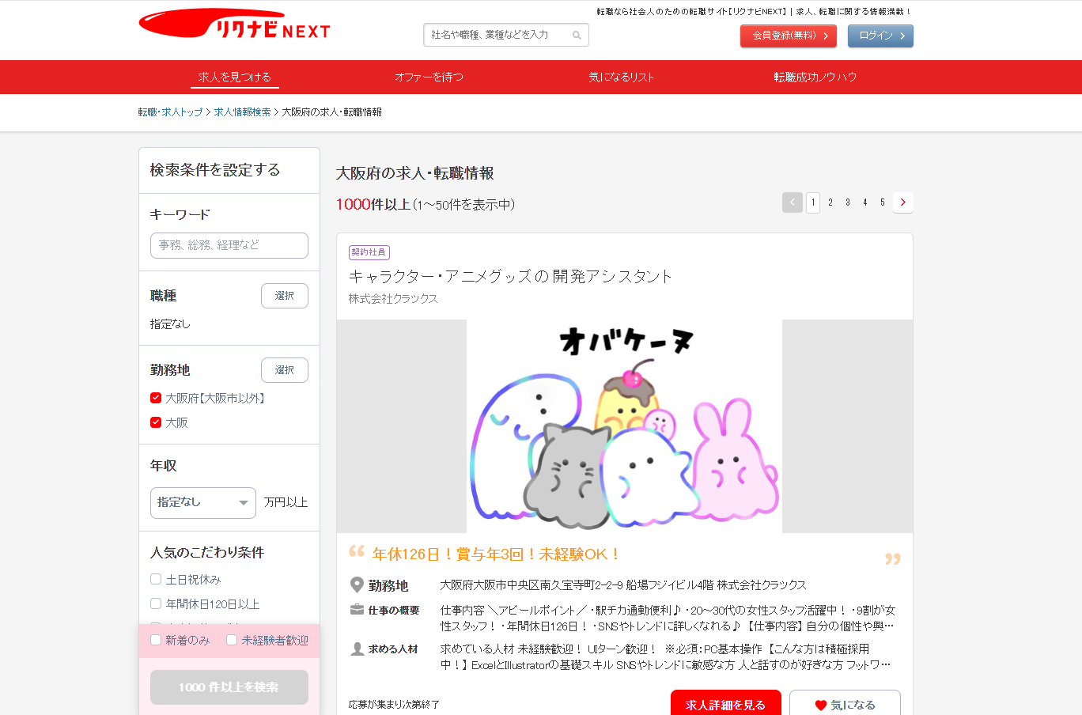Click the 応募が集まり次第終了 notice
The image size is (1082, 715).
point(394,704)
